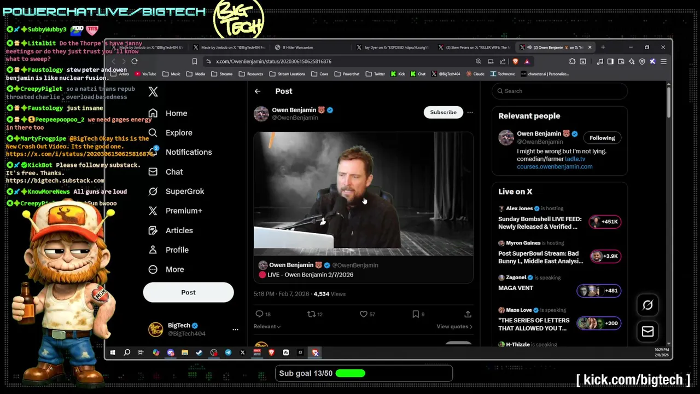Screen dimensions: 700x394
Task: Click '4,534 Views' count
Action: tap(329, 294)
